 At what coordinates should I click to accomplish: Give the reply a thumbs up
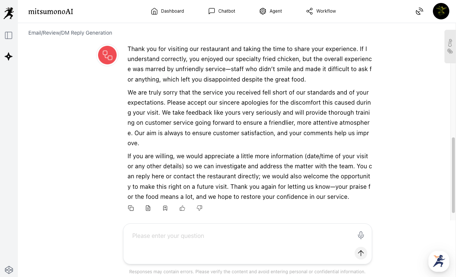tap(182, 208)
